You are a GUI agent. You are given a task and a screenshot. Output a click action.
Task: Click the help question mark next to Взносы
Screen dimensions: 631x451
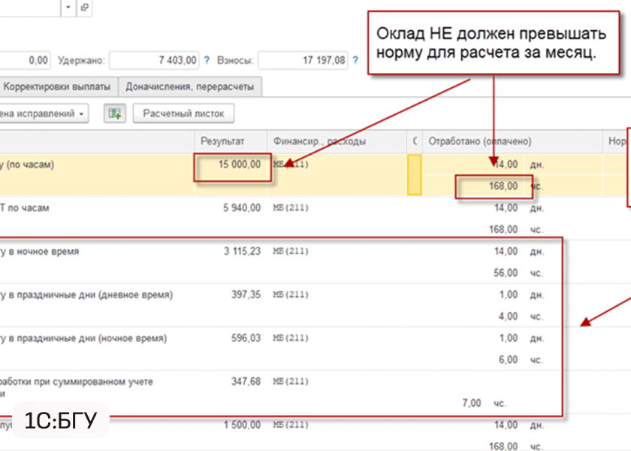(x=355, y=59)
